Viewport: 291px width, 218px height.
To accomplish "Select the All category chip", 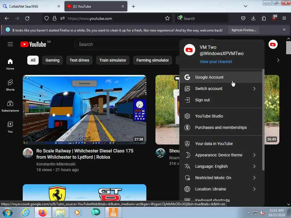I will [33, 60].
